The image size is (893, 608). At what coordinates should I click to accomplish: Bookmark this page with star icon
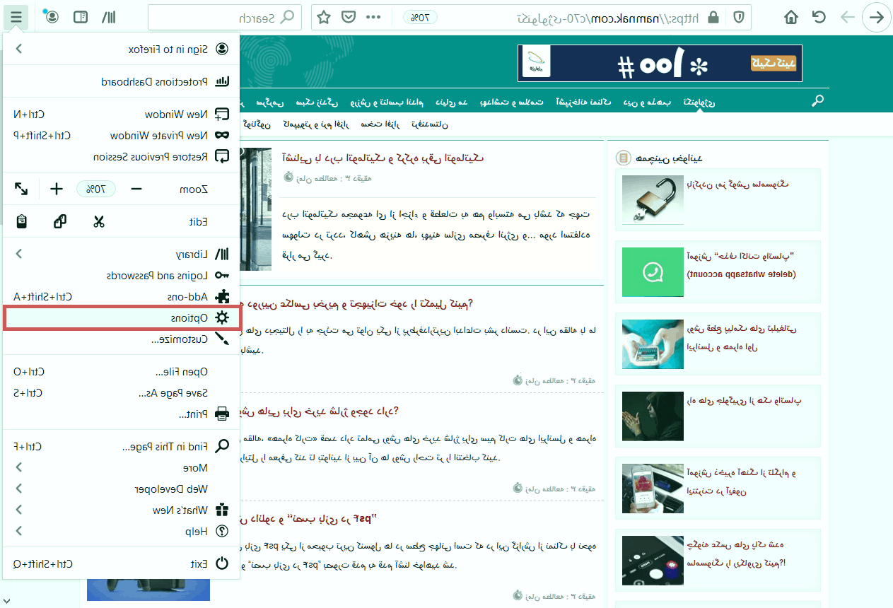(324, 17)
